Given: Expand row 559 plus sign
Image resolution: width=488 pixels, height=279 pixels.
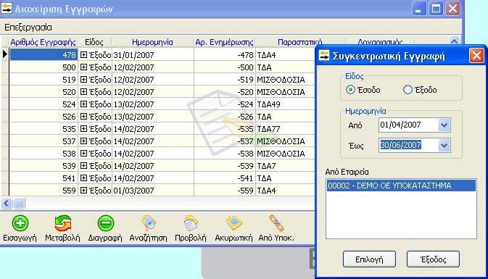Looking at the screenshot, I should pyautogui.click(x=83, y=191).
